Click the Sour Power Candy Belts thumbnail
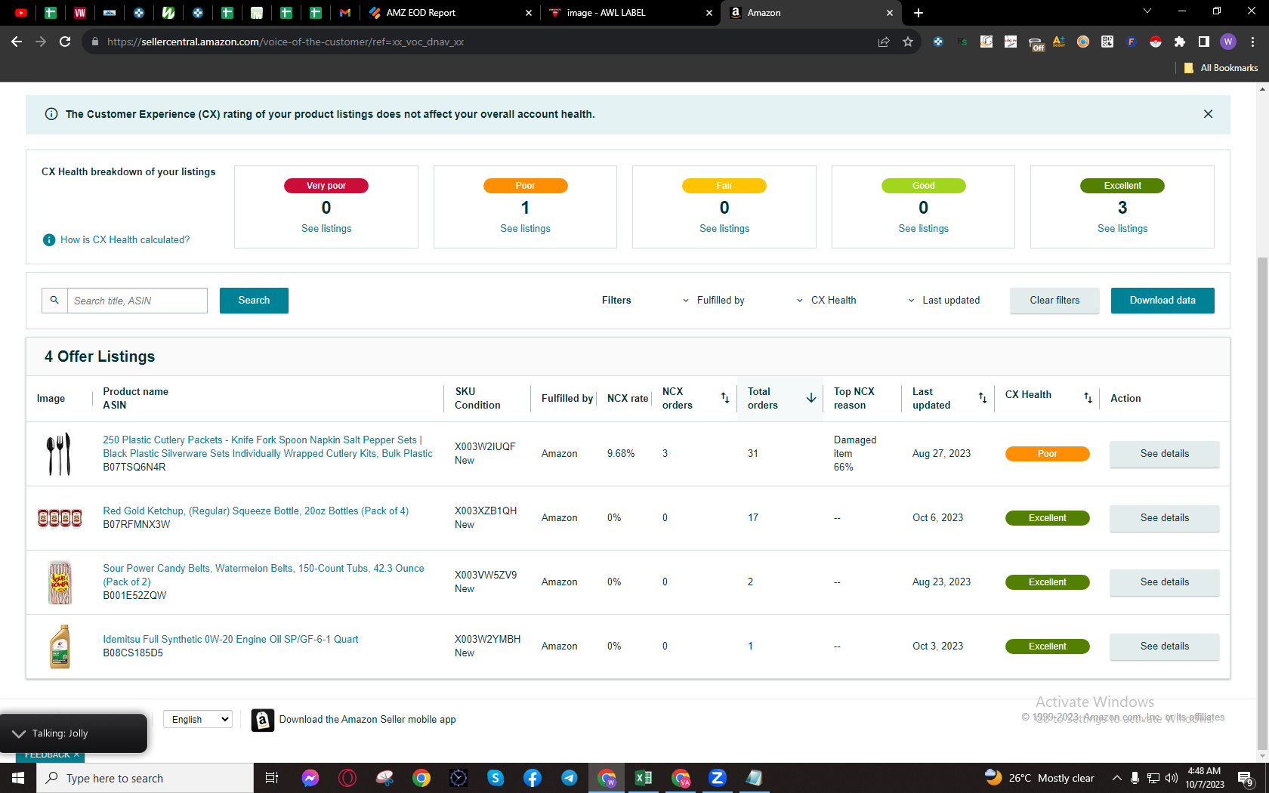This screenshot has height=793, width=1269. [x=60, y=582]
